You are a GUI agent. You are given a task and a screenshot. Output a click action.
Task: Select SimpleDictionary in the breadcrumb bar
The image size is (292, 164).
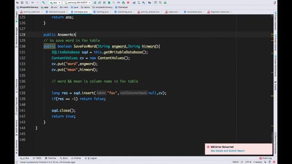click(27, 7)
